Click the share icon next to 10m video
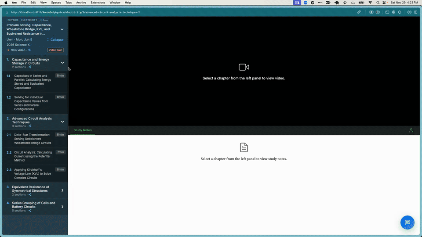 [x=29, y=50]
